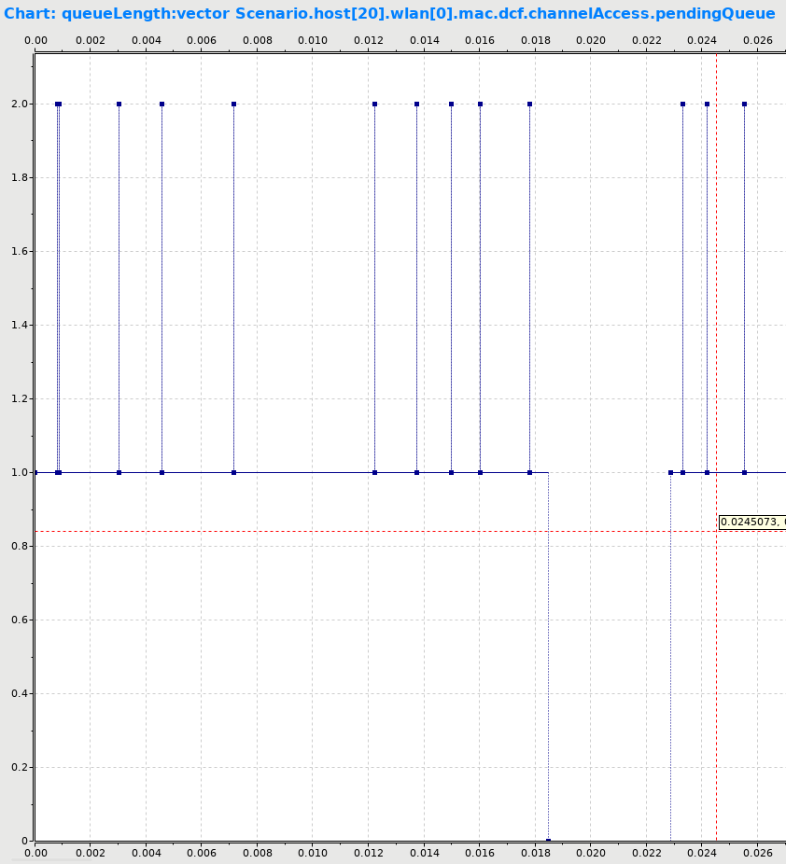Click the 0.010 tick label on the top axis
786x864 pixels.
click(313, 40)
